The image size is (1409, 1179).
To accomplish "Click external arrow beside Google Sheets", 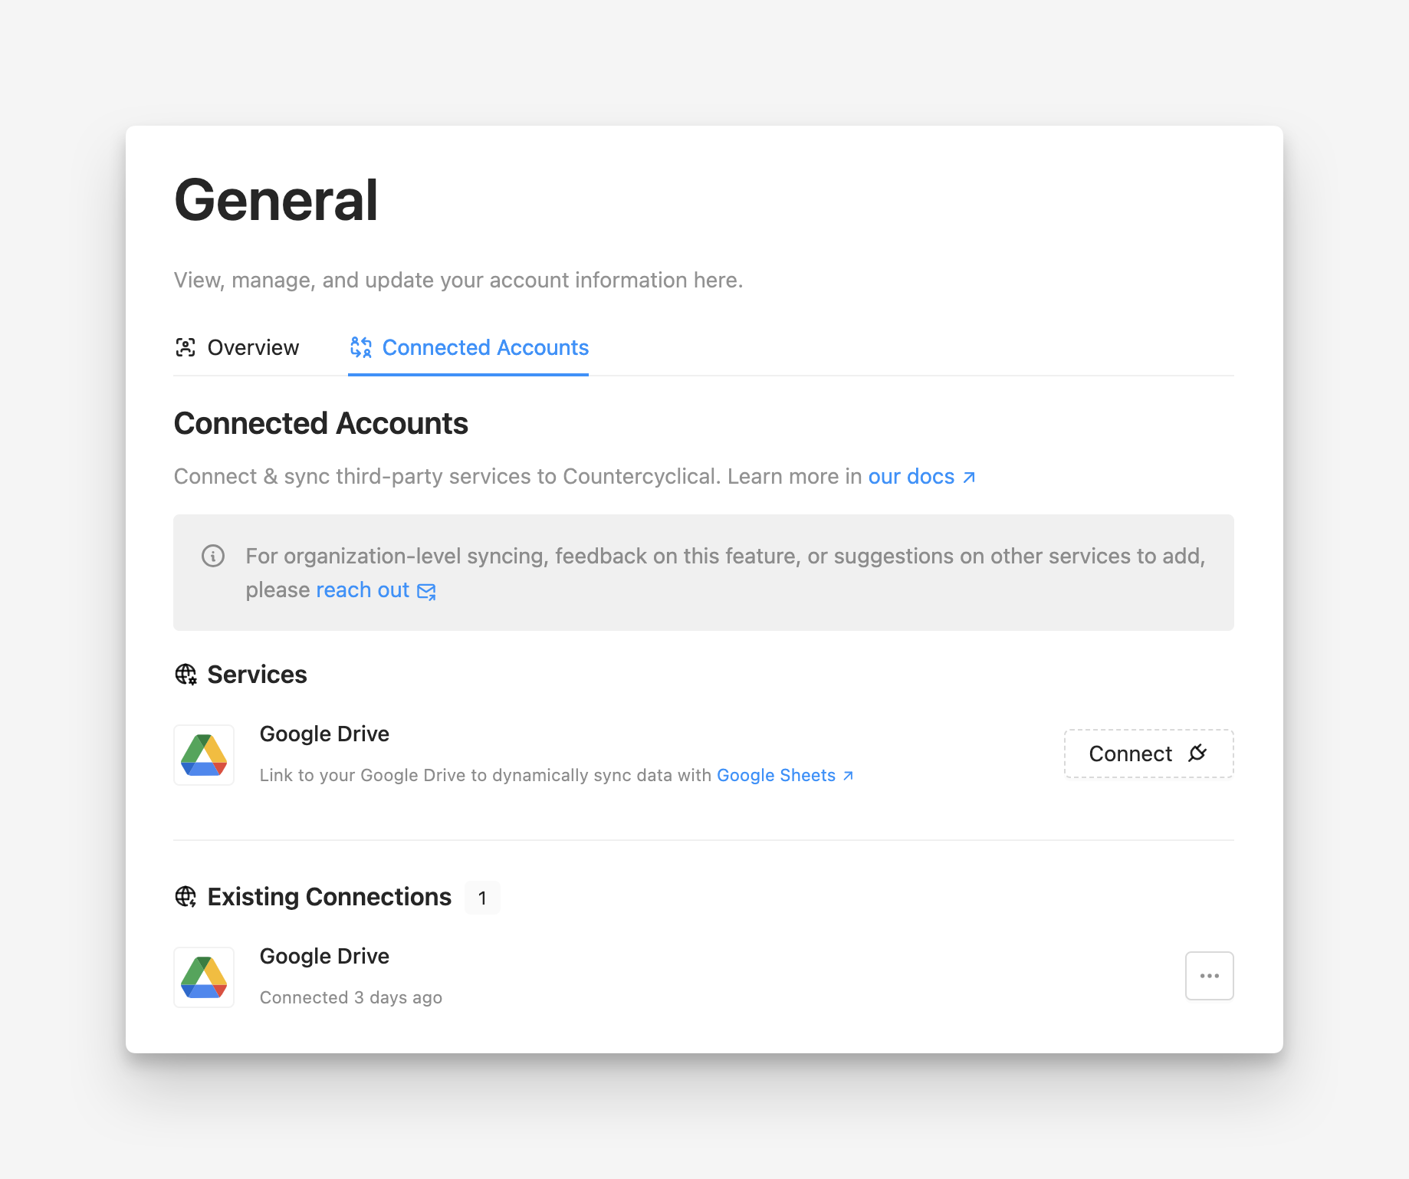I will 848,776.
